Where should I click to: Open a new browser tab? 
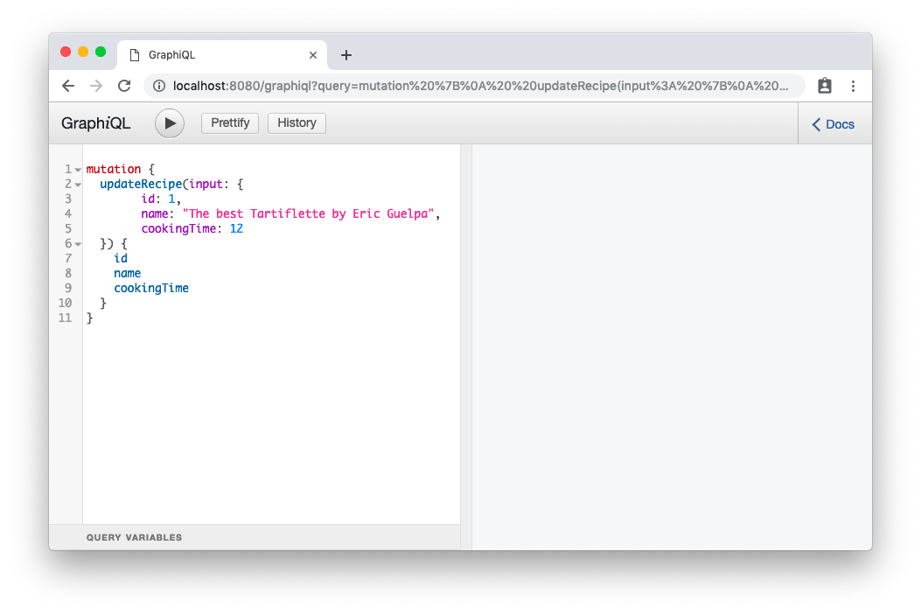[x=345, y=54]
